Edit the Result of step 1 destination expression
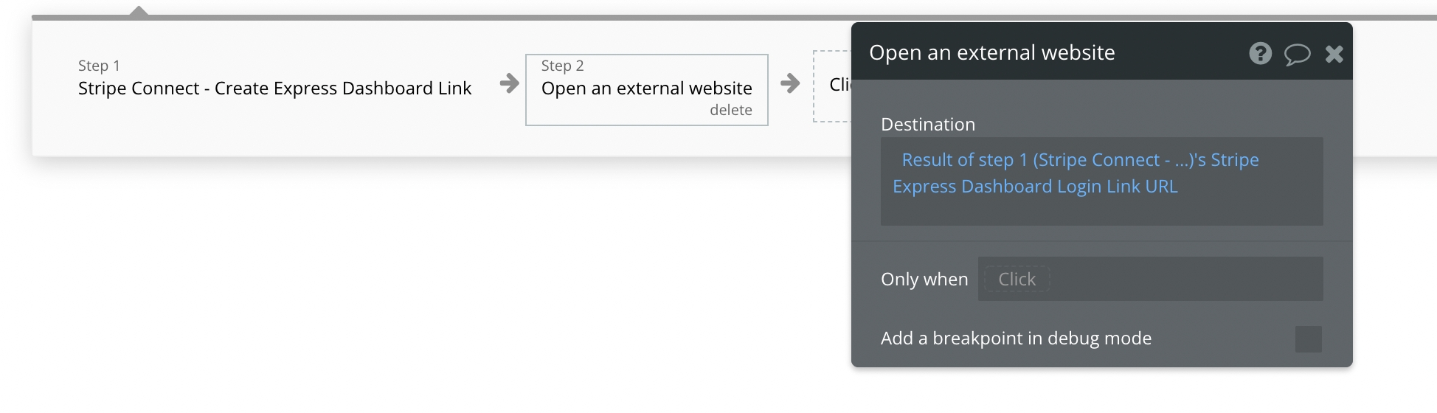1437x413 pixels. (x=1079, y=160)
